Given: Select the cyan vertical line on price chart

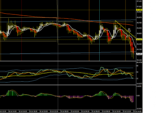Looking at the screenshot, I should 99,30.
